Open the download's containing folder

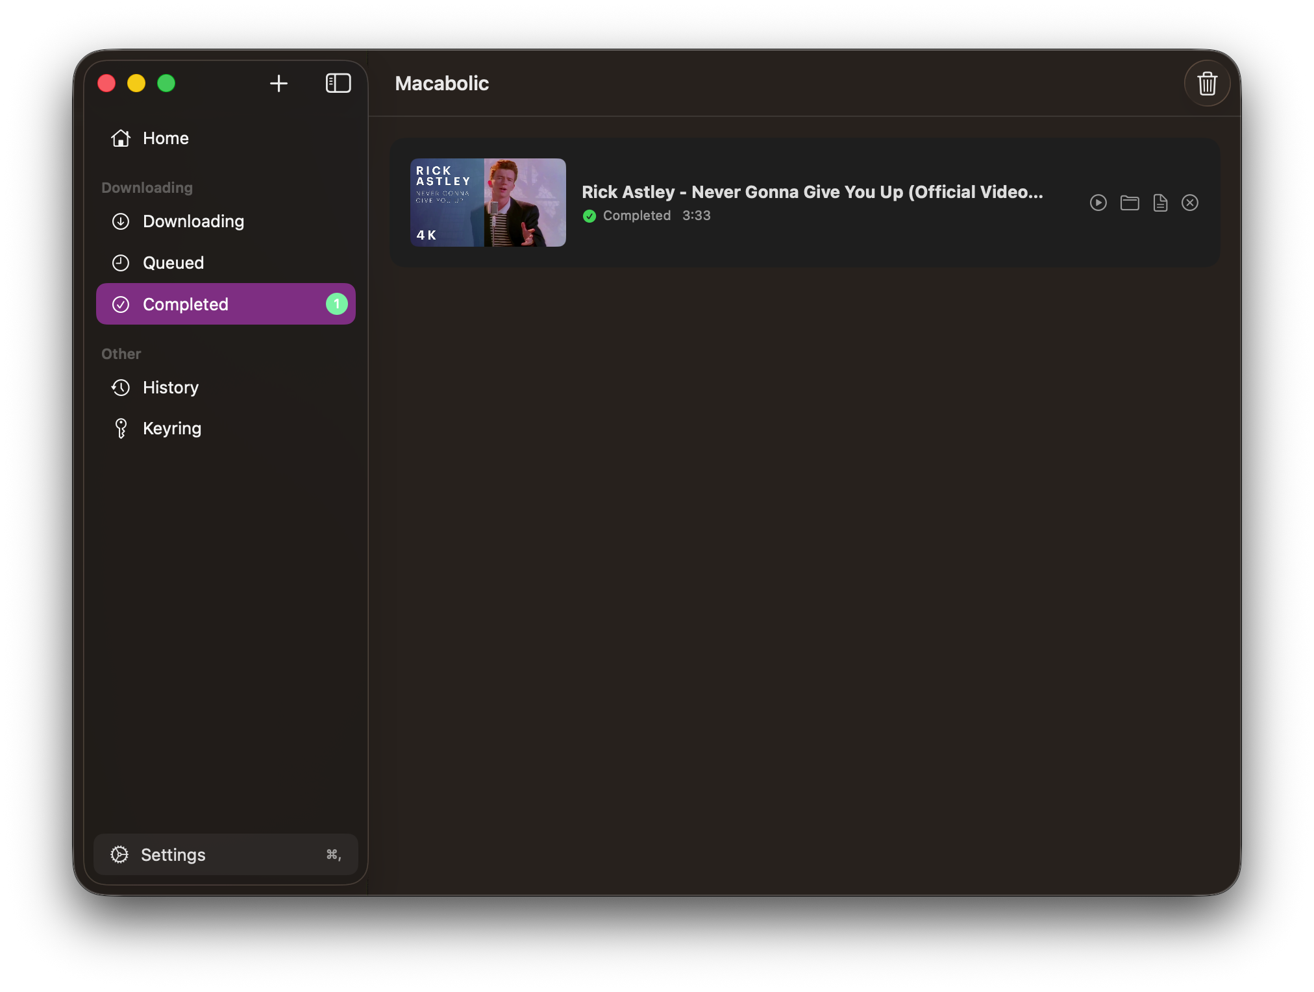(x=1129, y=203)
